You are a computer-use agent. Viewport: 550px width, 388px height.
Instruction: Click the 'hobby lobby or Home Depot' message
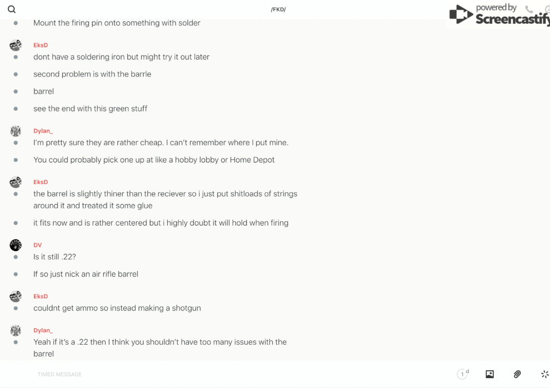(x=154, y=160)
